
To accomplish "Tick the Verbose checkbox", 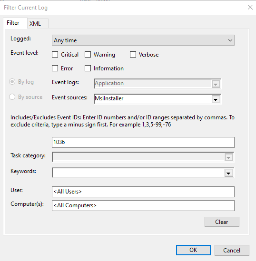I will [133, 54].
